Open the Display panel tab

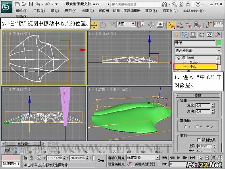pos(210,35)
